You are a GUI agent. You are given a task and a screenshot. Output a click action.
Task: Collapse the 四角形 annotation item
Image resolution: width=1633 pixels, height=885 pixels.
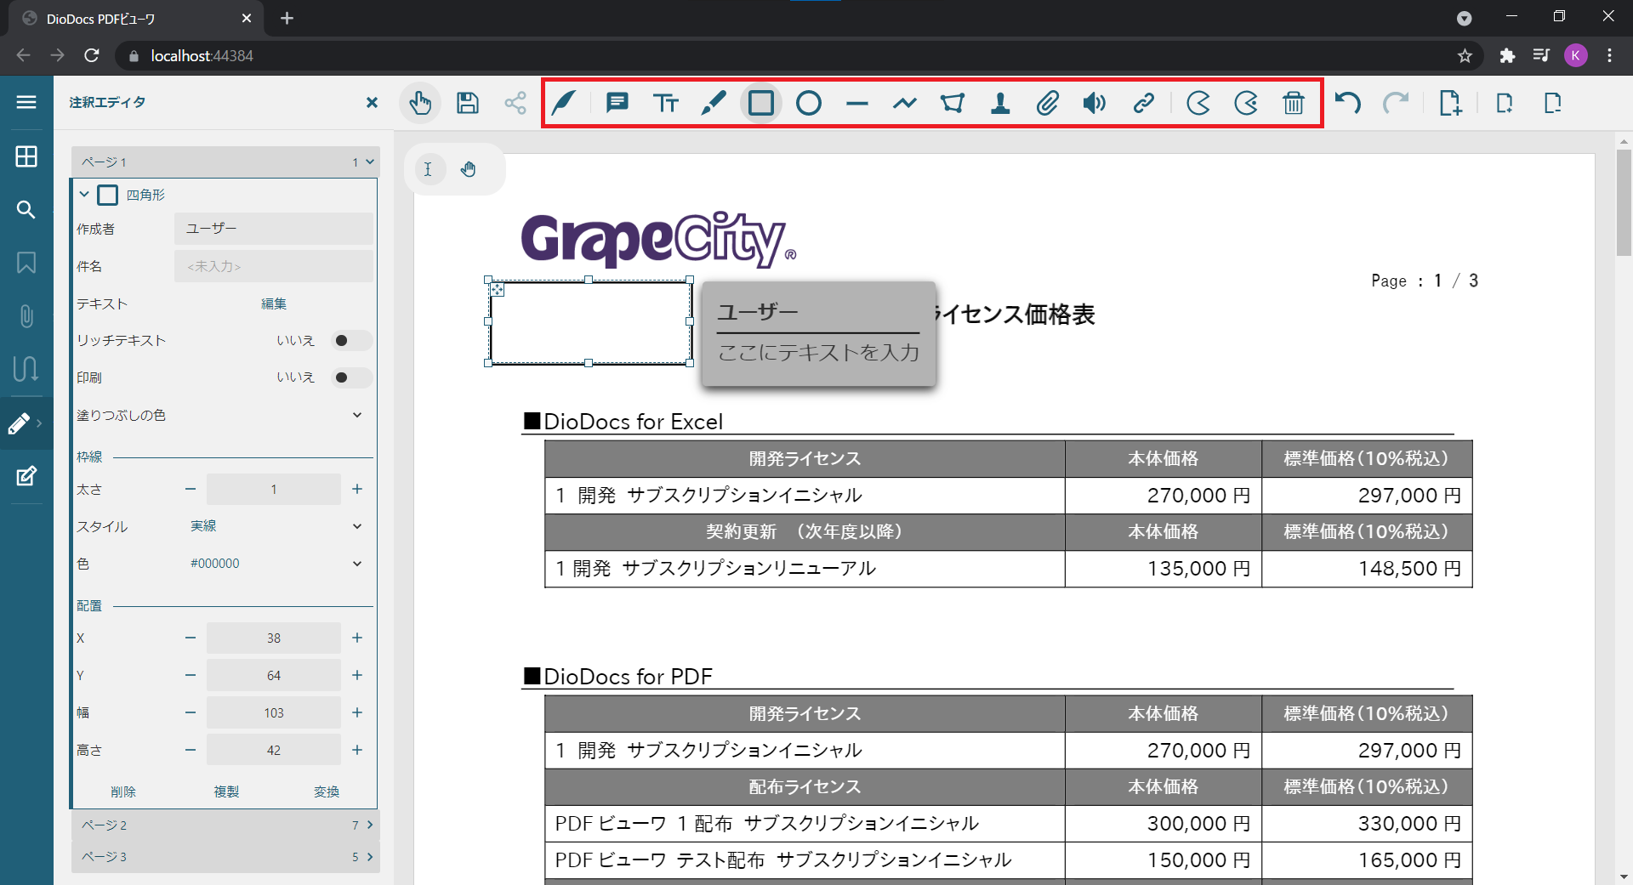(x=84, y=195)
